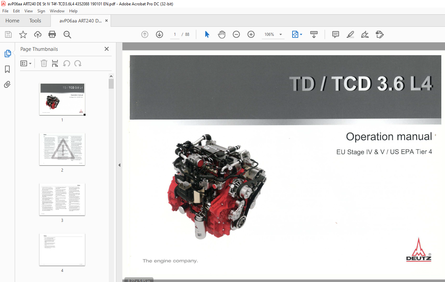Click the 'TD / TCD 3.6 L4' heading
The width and height of the screenshot is (445, 282).
361,84
